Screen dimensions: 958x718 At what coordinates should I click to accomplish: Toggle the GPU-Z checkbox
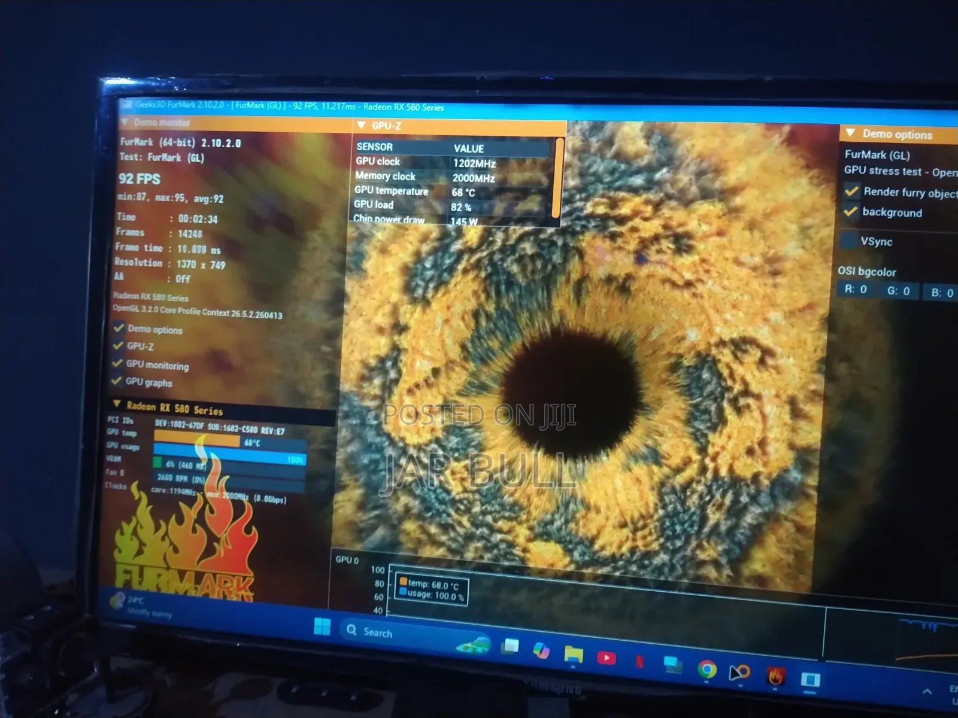118,345
